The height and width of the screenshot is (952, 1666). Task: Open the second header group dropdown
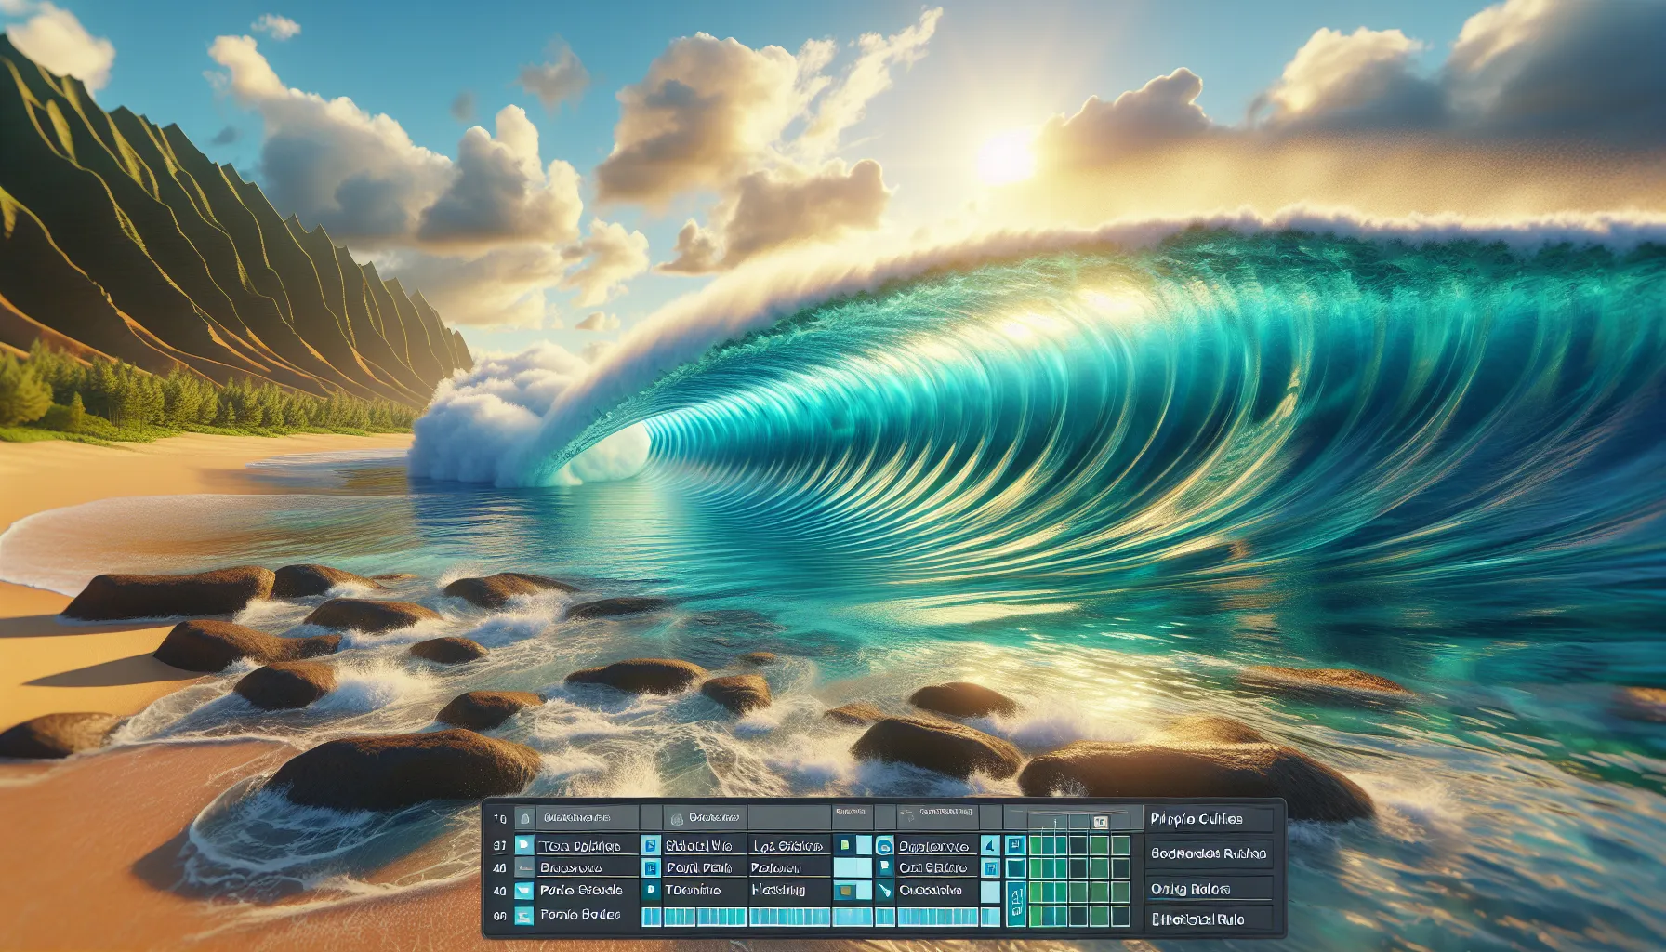(703, 818)
